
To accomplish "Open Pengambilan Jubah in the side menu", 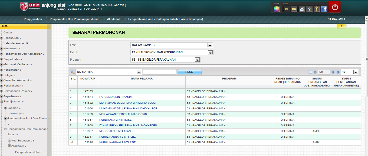I will [x=28, y=152].
